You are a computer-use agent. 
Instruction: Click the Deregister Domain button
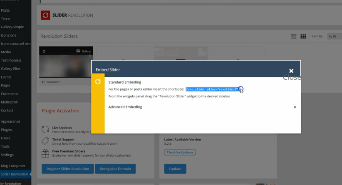click(115, 169)
